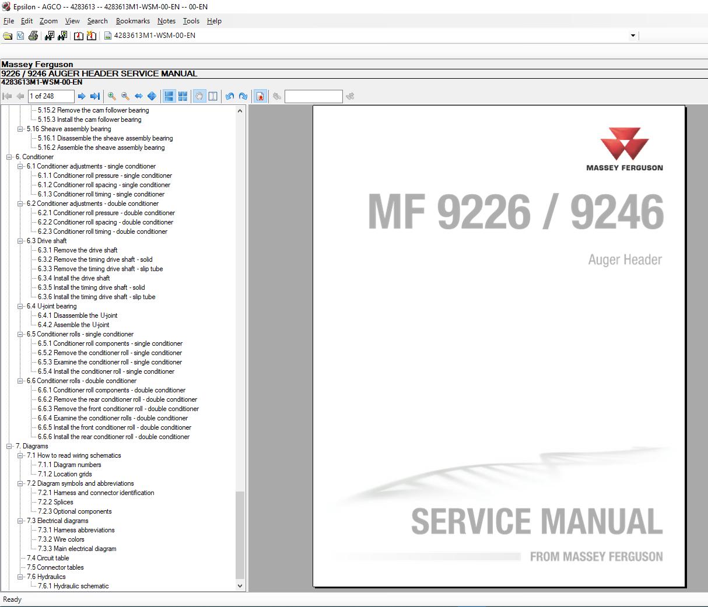The height and width of the screenshot is (607, 708).
Task: Click the last page navigation button
Action: tap(95, 96)
